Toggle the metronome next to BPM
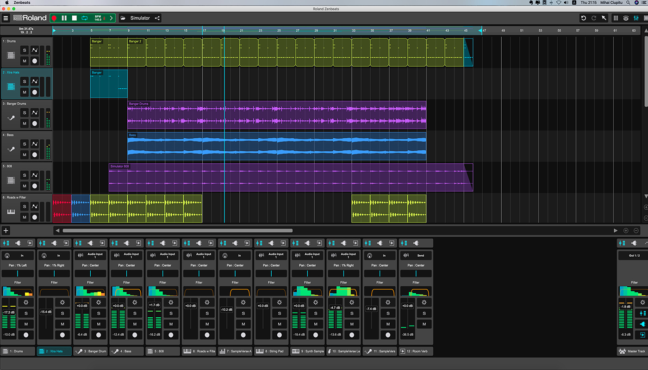The width and height of the screenshot is (648, 370). click(104, 18)
